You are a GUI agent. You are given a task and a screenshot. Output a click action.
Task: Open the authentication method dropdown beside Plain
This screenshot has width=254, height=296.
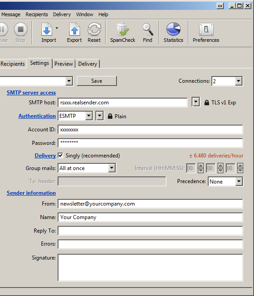100,116
